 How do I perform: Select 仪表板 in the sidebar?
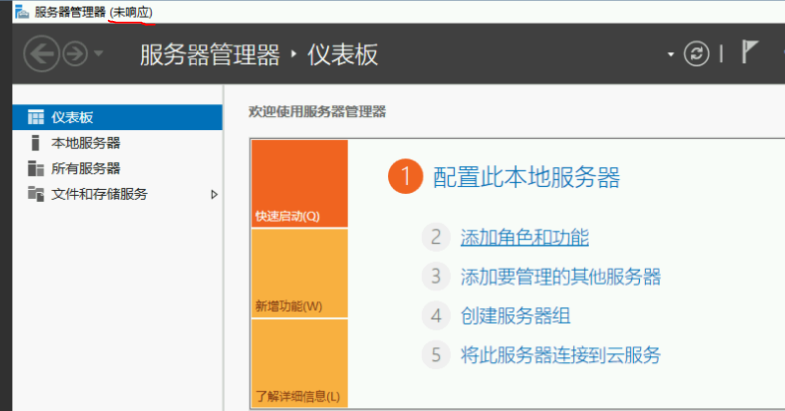pos(118,117)
